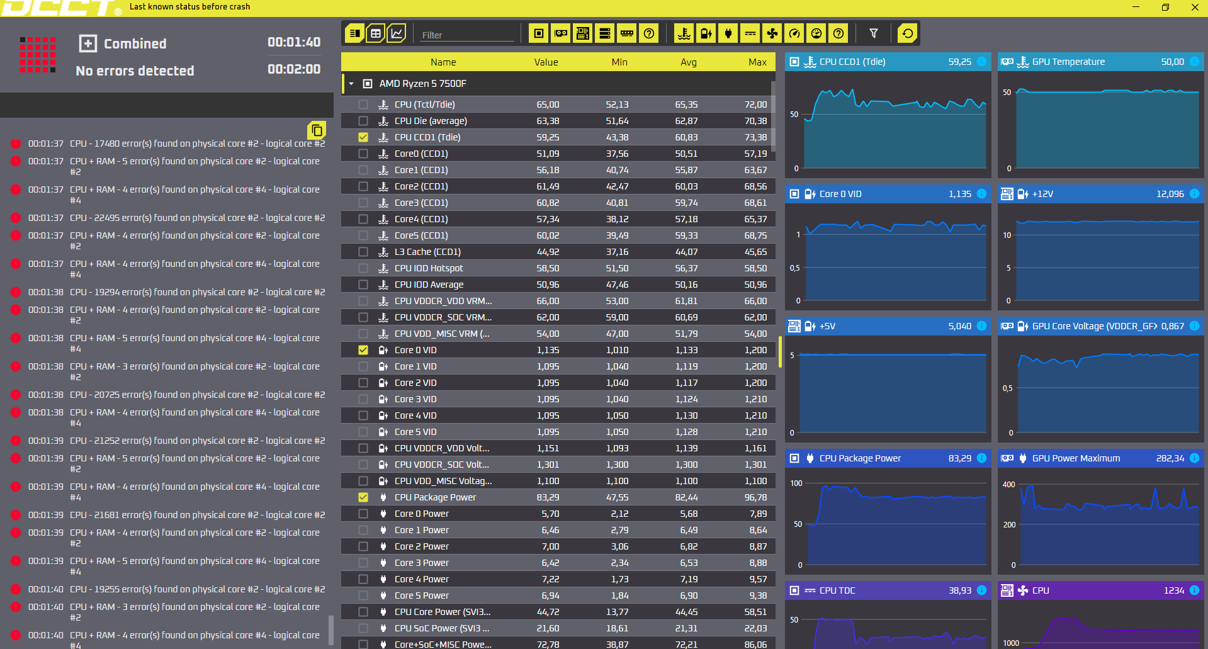Toggle the CPU sensor source filter
This screenshot has height=649, width=1208.
(539, 33)
